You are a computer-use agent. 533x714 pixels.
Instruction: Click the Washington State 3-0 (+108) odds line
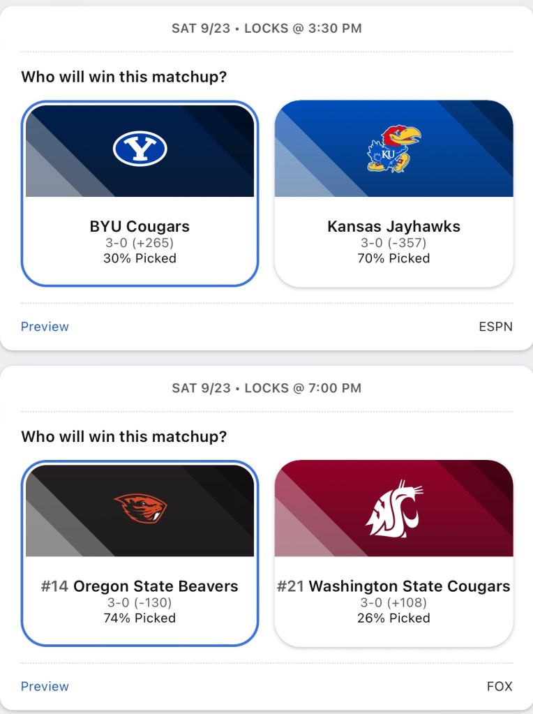[x=393, y=602]
